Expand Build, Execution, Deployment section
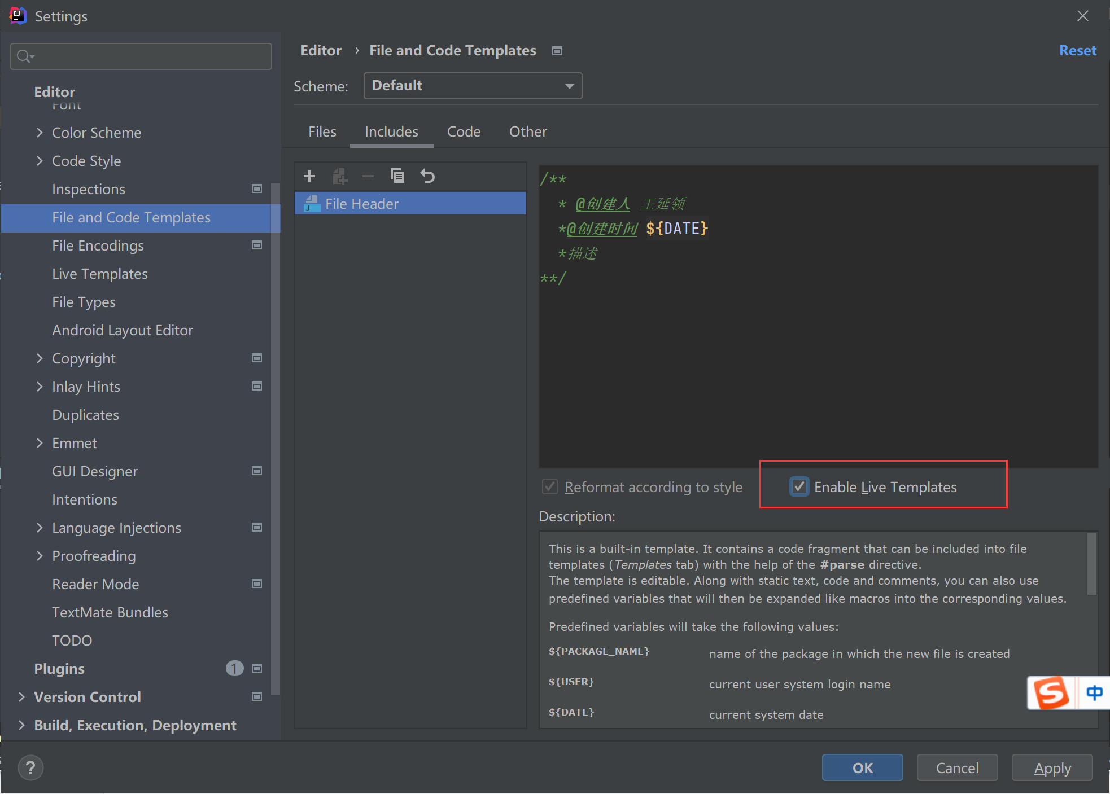 click(x=21, y=725)
